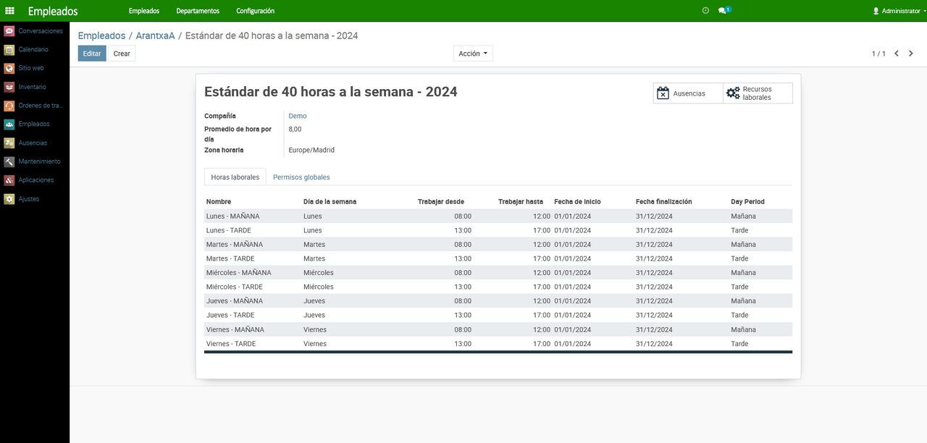Sort by Trabajar desde column header
Viewport: 927px width, 443px height.
pyautogui.click(x=441, y=202)
